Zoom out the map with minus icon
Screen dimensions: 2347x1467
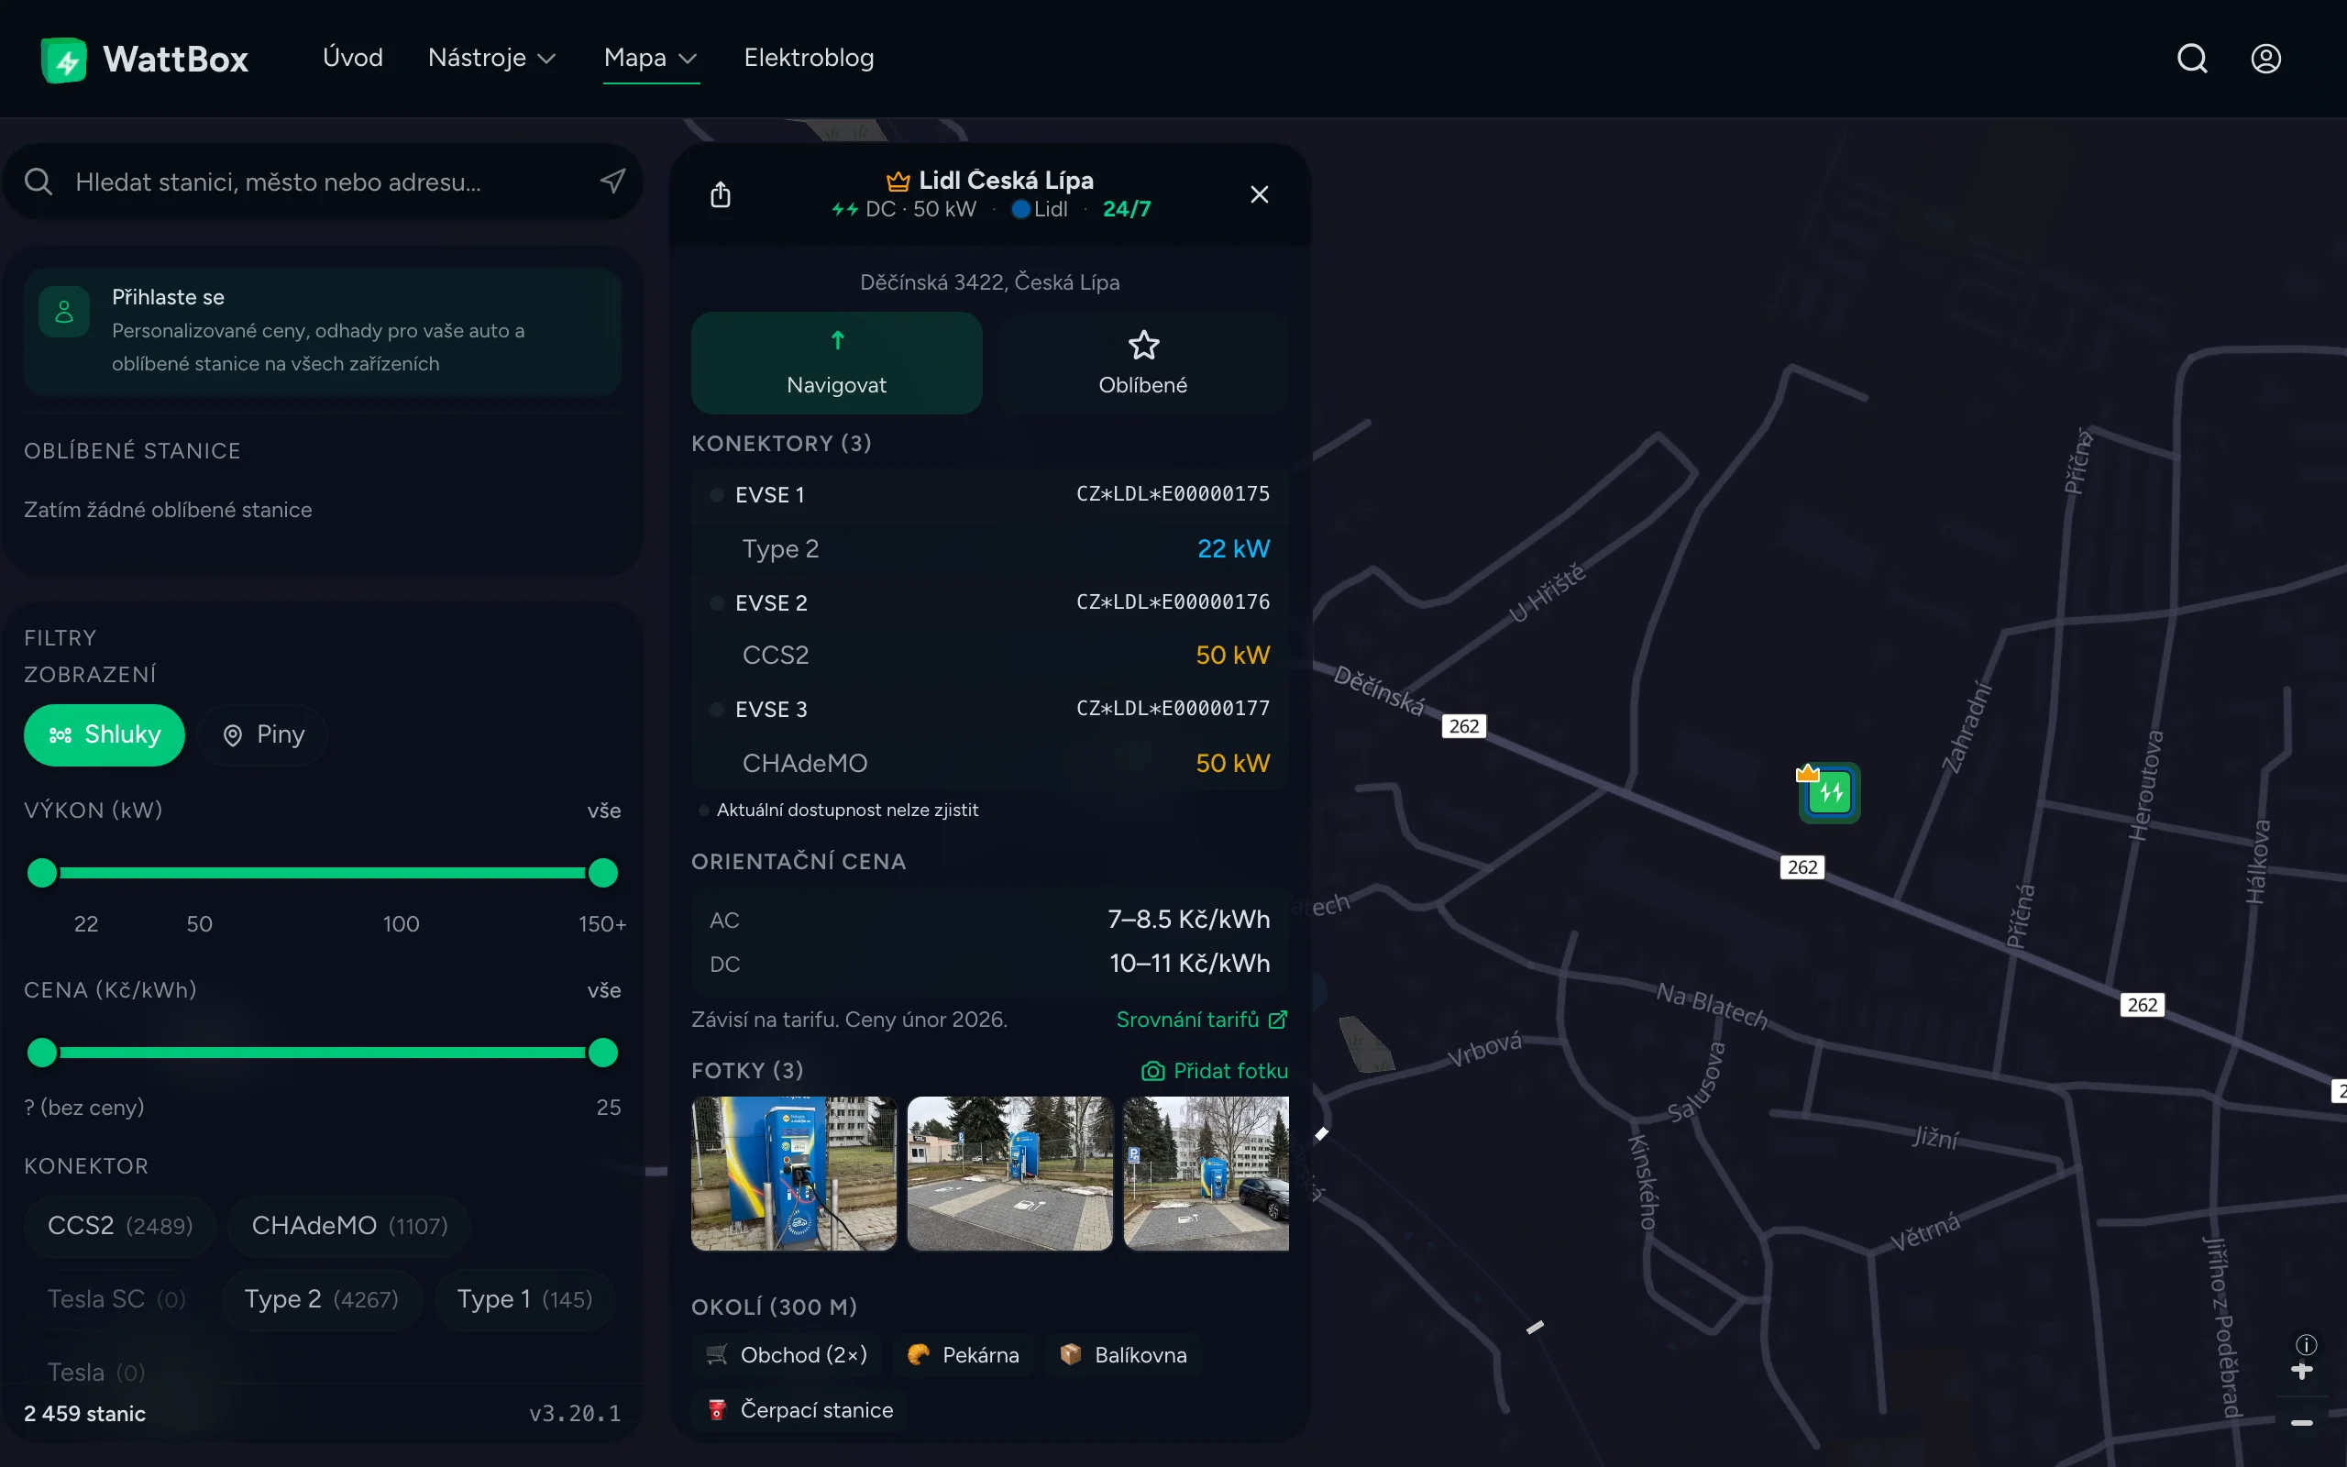pos(2301,1422)
